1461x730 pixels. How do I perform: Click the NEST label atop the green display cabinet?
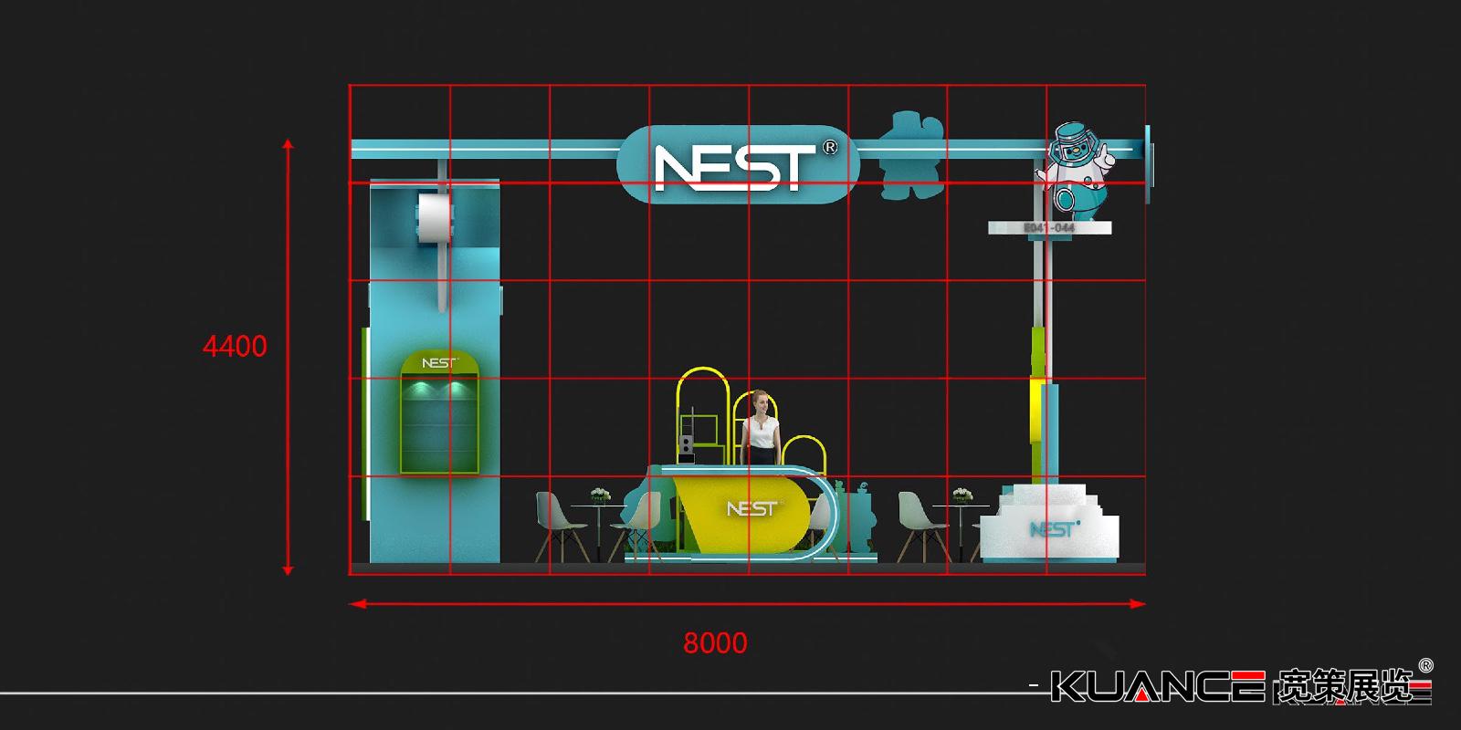(439, 363)
